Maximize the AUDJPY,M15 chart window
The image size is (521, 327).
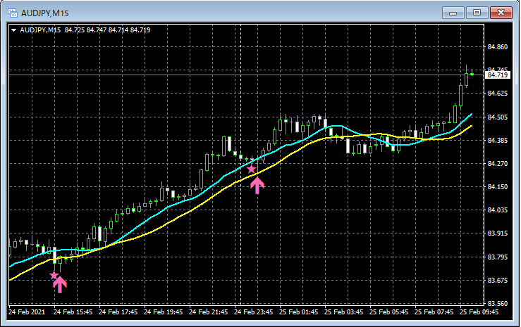477,13
